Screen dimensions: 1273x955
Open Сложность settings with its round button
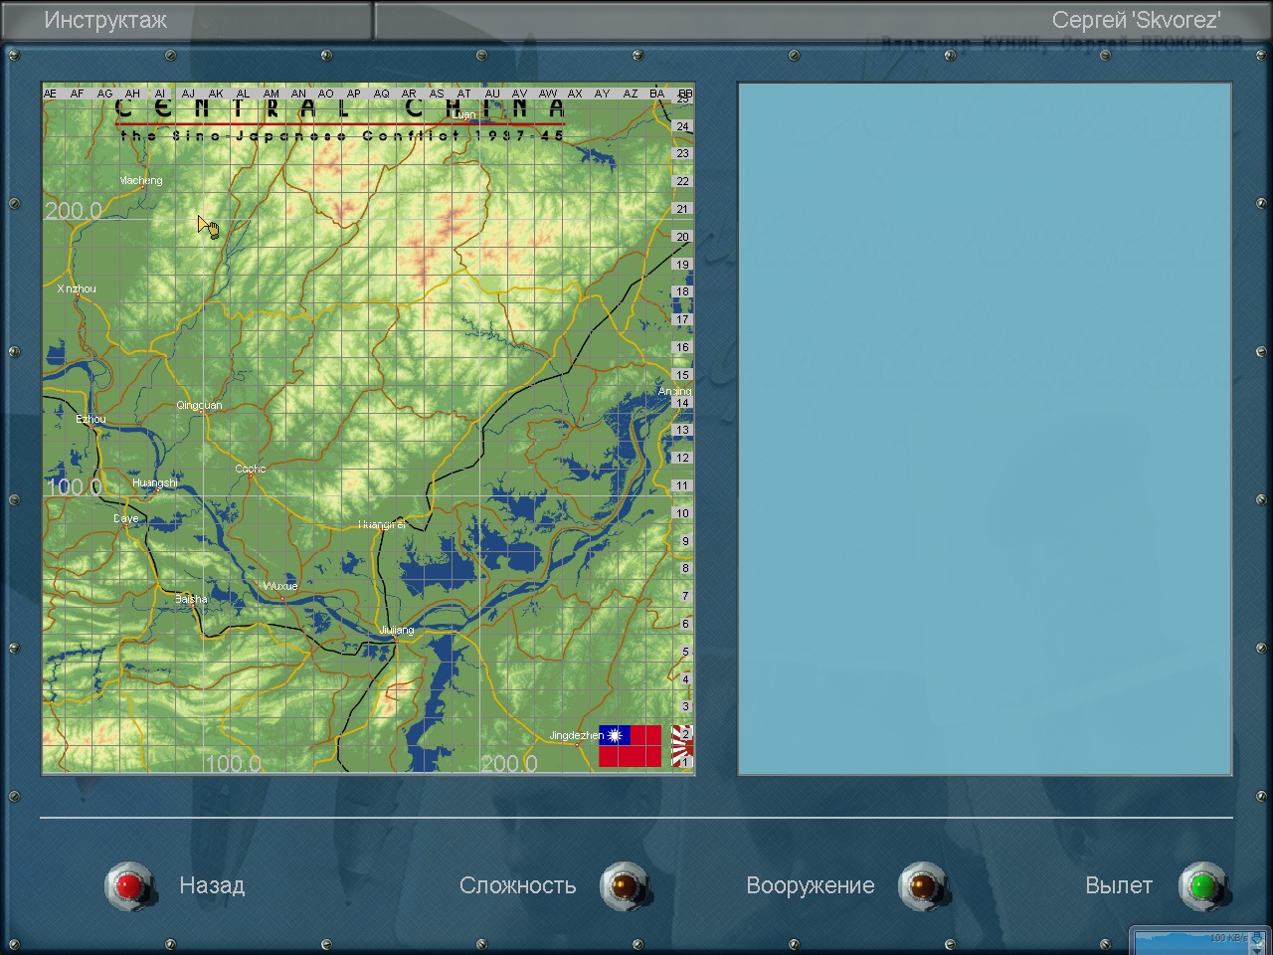(625, 885)
